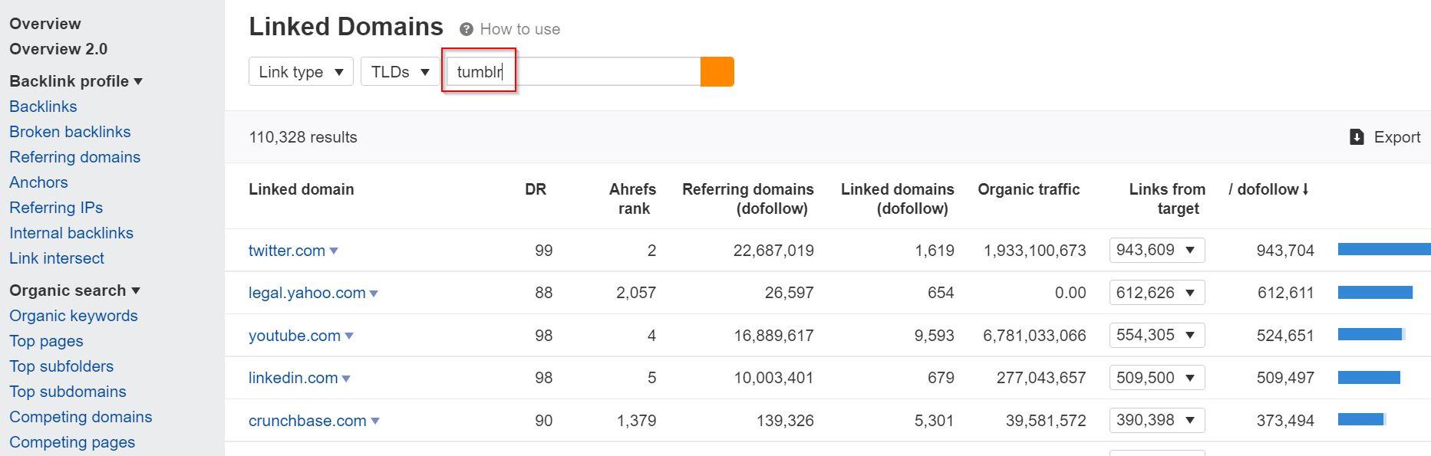Click legal.yahoo.com referring domains 26,597
Viewport: 1431px width, 456px height.
click(x=790, y=293)
